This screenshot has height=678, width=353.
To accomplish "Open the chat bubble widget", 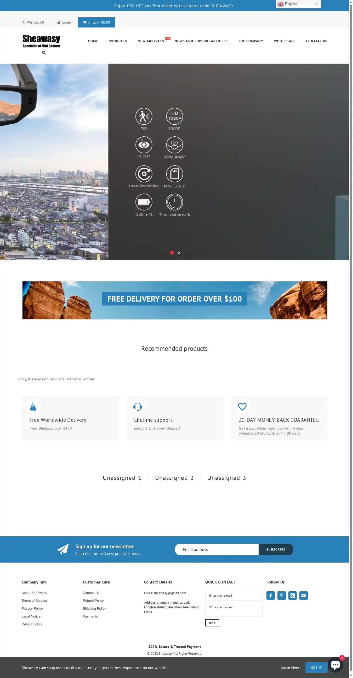I will click(x=335, y=665).
